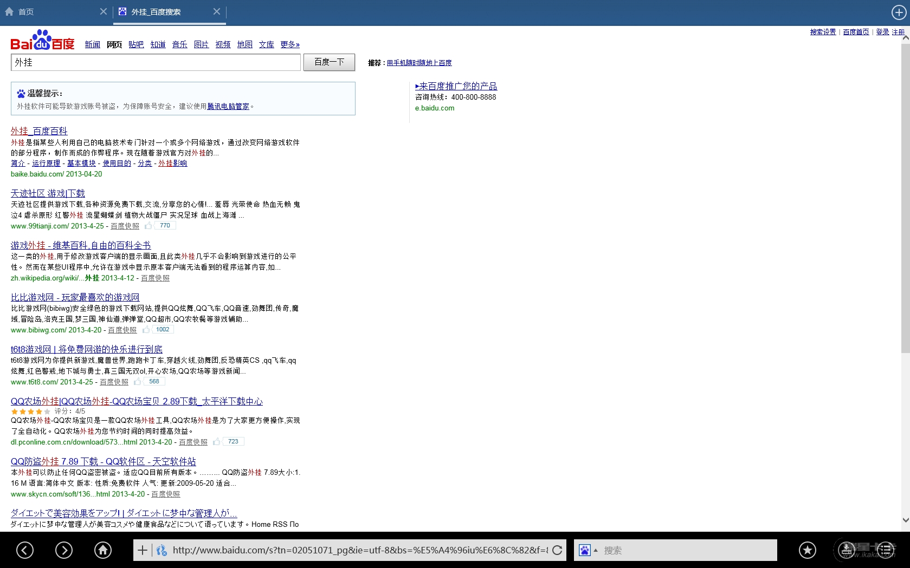Open the ダイエットで美容効果をアップ result
910x568 pixels.
[x=124, y=513]
